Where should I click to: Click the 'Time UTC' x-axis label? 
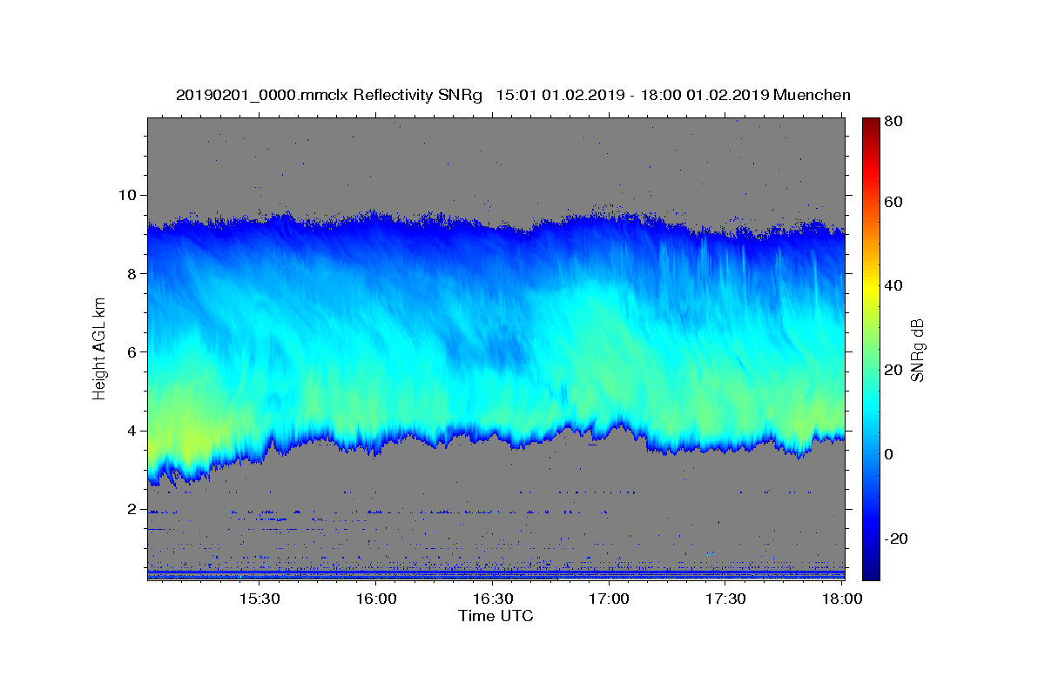[496, 616]
